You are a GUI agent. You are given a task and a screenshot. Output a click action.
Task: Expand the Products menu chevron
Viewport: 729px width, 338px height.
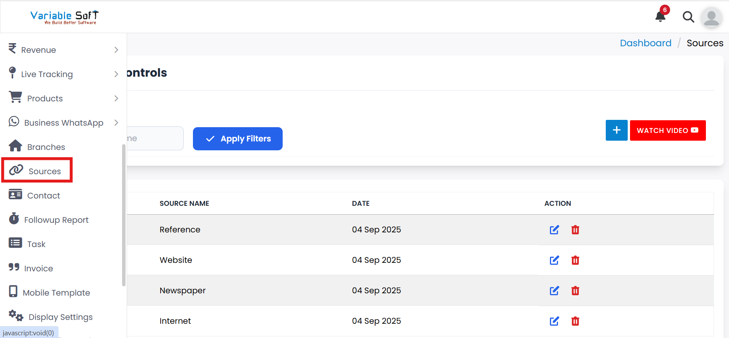pyautogui.click(x=116, y=98)
